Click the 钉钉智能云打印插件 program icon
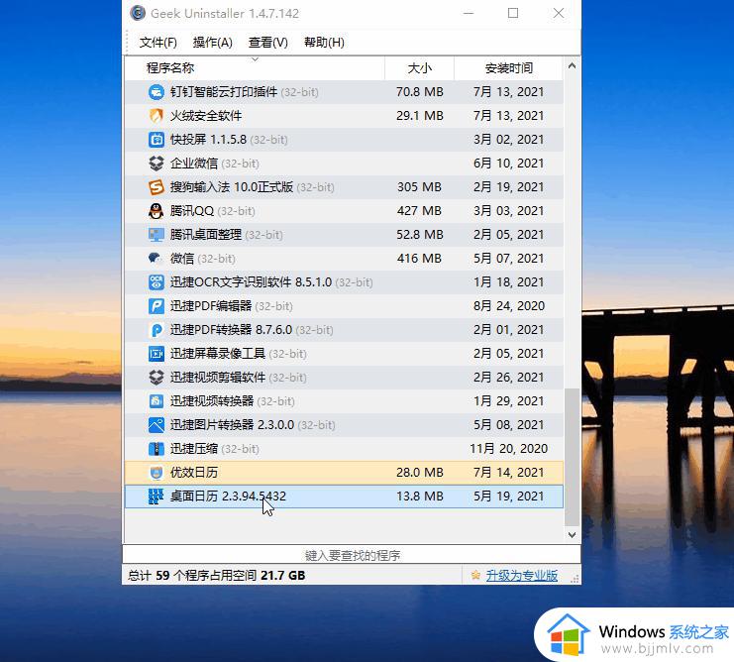Viewport: 734px width, 662px height. pyautogui.click(x=156, y=92)
